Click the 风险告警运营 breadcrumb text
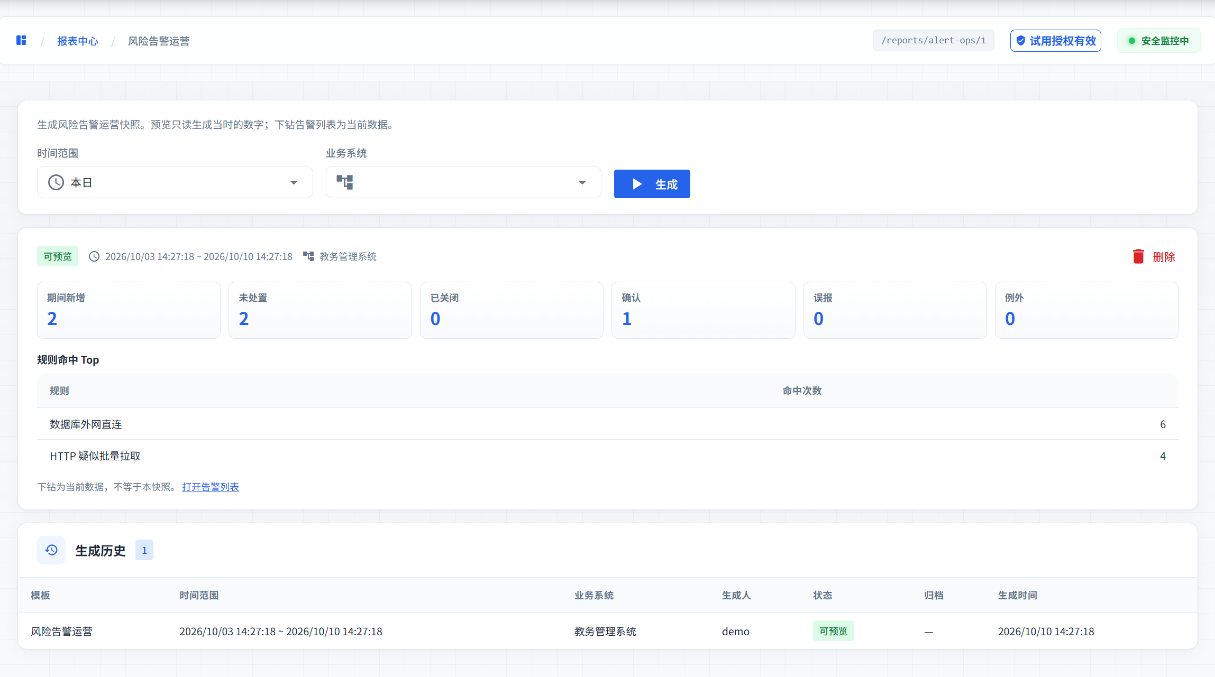The width and height of the screenshot is (1215, 677). click(x=159, y=41)
